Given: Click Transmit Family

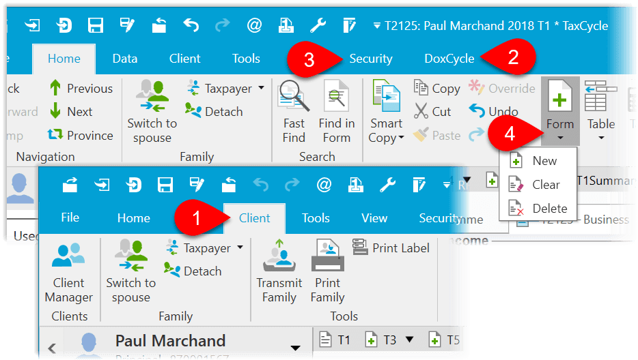Looking at the screenshot, I should [279, 271].
